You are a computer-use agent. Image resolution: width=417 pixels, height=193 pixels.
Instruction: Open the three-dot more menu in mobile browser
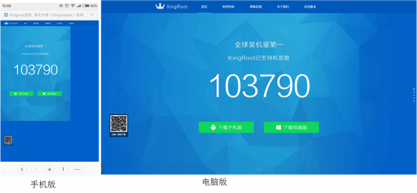pyautogui.click(x=77, y=170)
